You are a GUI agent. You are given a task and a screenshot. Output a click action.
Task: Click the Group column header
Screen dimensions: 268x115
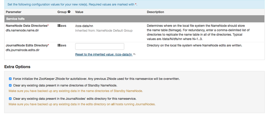pos(62,12)
